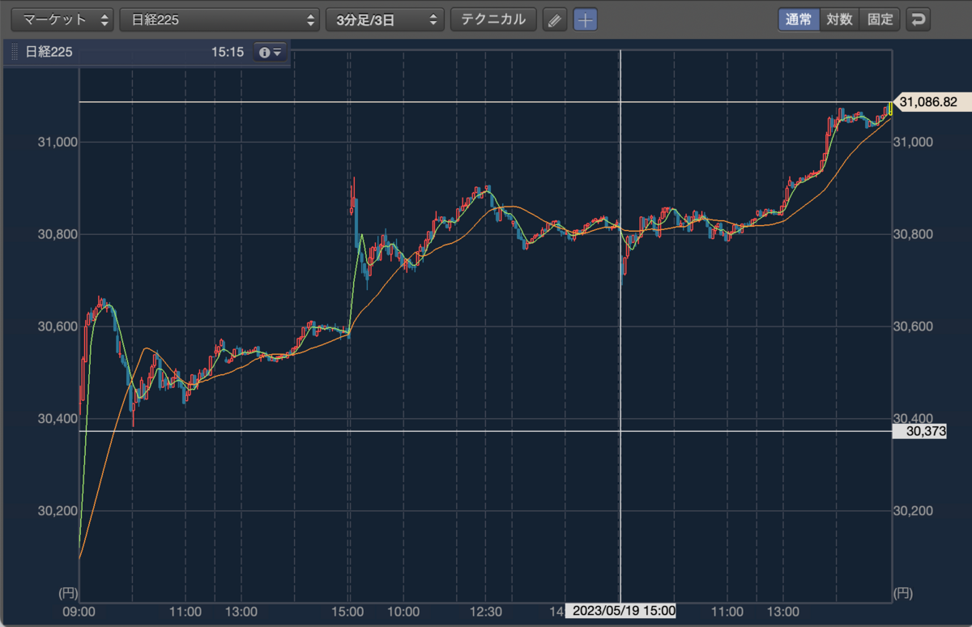Viewport: 972px width, 627px height.
Task: Click the 31,000 price axis label on right
Action: tap(914, 143)
